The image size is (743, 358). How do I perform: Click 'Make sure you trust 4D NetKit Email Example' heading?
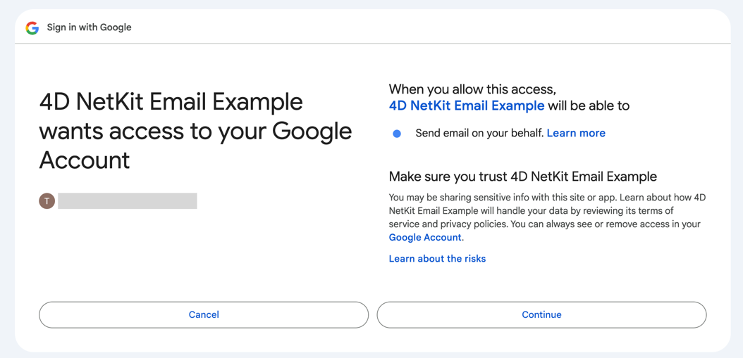[522, 177]
